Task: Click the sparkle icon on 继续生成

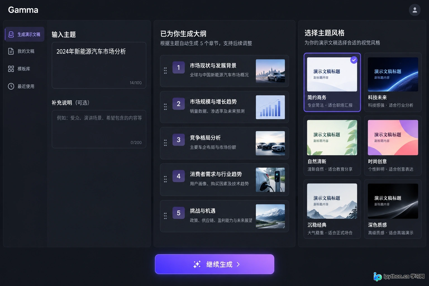Action: pos(197,264)
